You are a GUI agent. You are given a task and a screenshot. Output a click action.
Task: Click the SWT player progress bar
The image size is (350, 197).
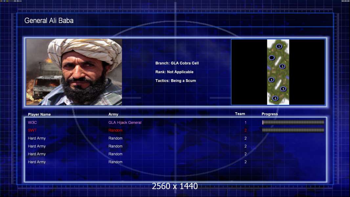[x=293, y=130]
